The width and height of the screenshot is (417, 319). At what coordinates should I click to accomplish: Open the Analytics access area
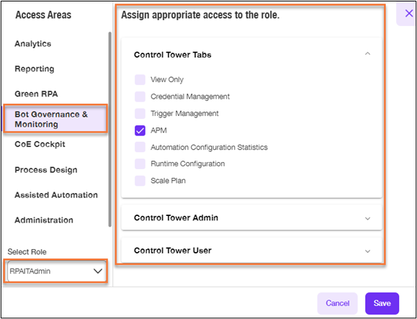point(33,44)
